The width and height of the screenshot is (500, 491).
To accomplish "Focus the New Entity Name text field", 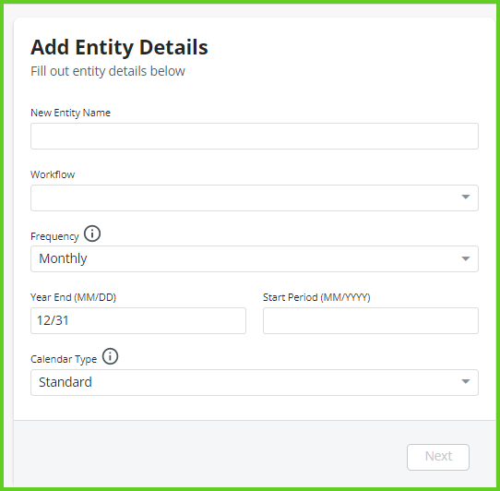I will coord(255,136).
